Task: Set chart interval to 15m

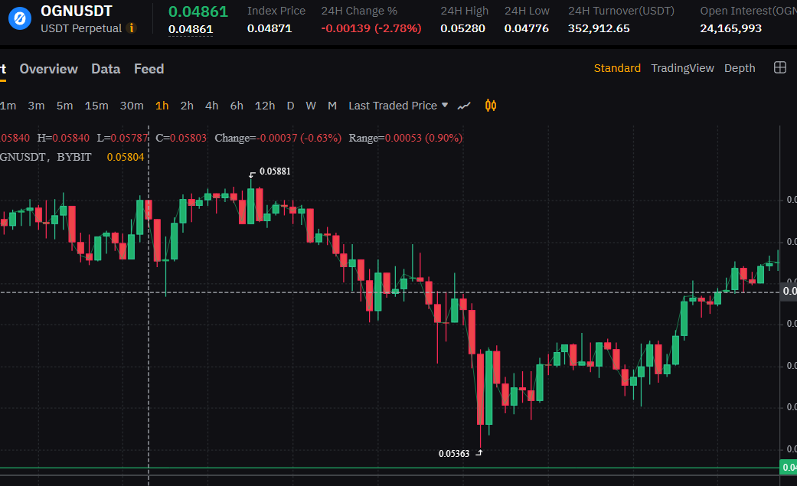Action: [96, 106]
